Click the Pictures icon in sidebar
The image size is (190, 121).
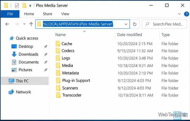(14, 70)
